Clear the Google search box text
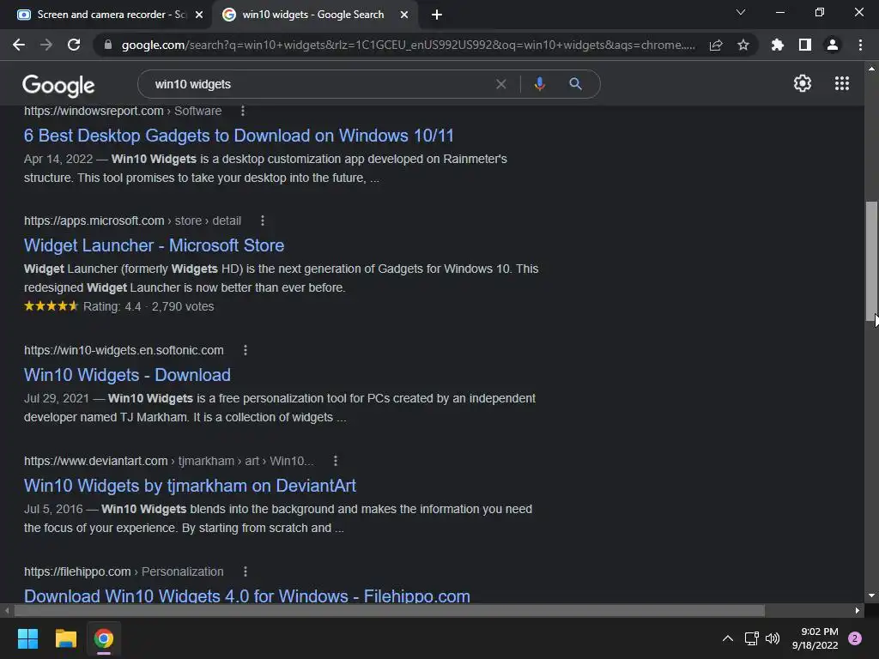879x659 pixels. pyautogui.click(x=501, y=84)
